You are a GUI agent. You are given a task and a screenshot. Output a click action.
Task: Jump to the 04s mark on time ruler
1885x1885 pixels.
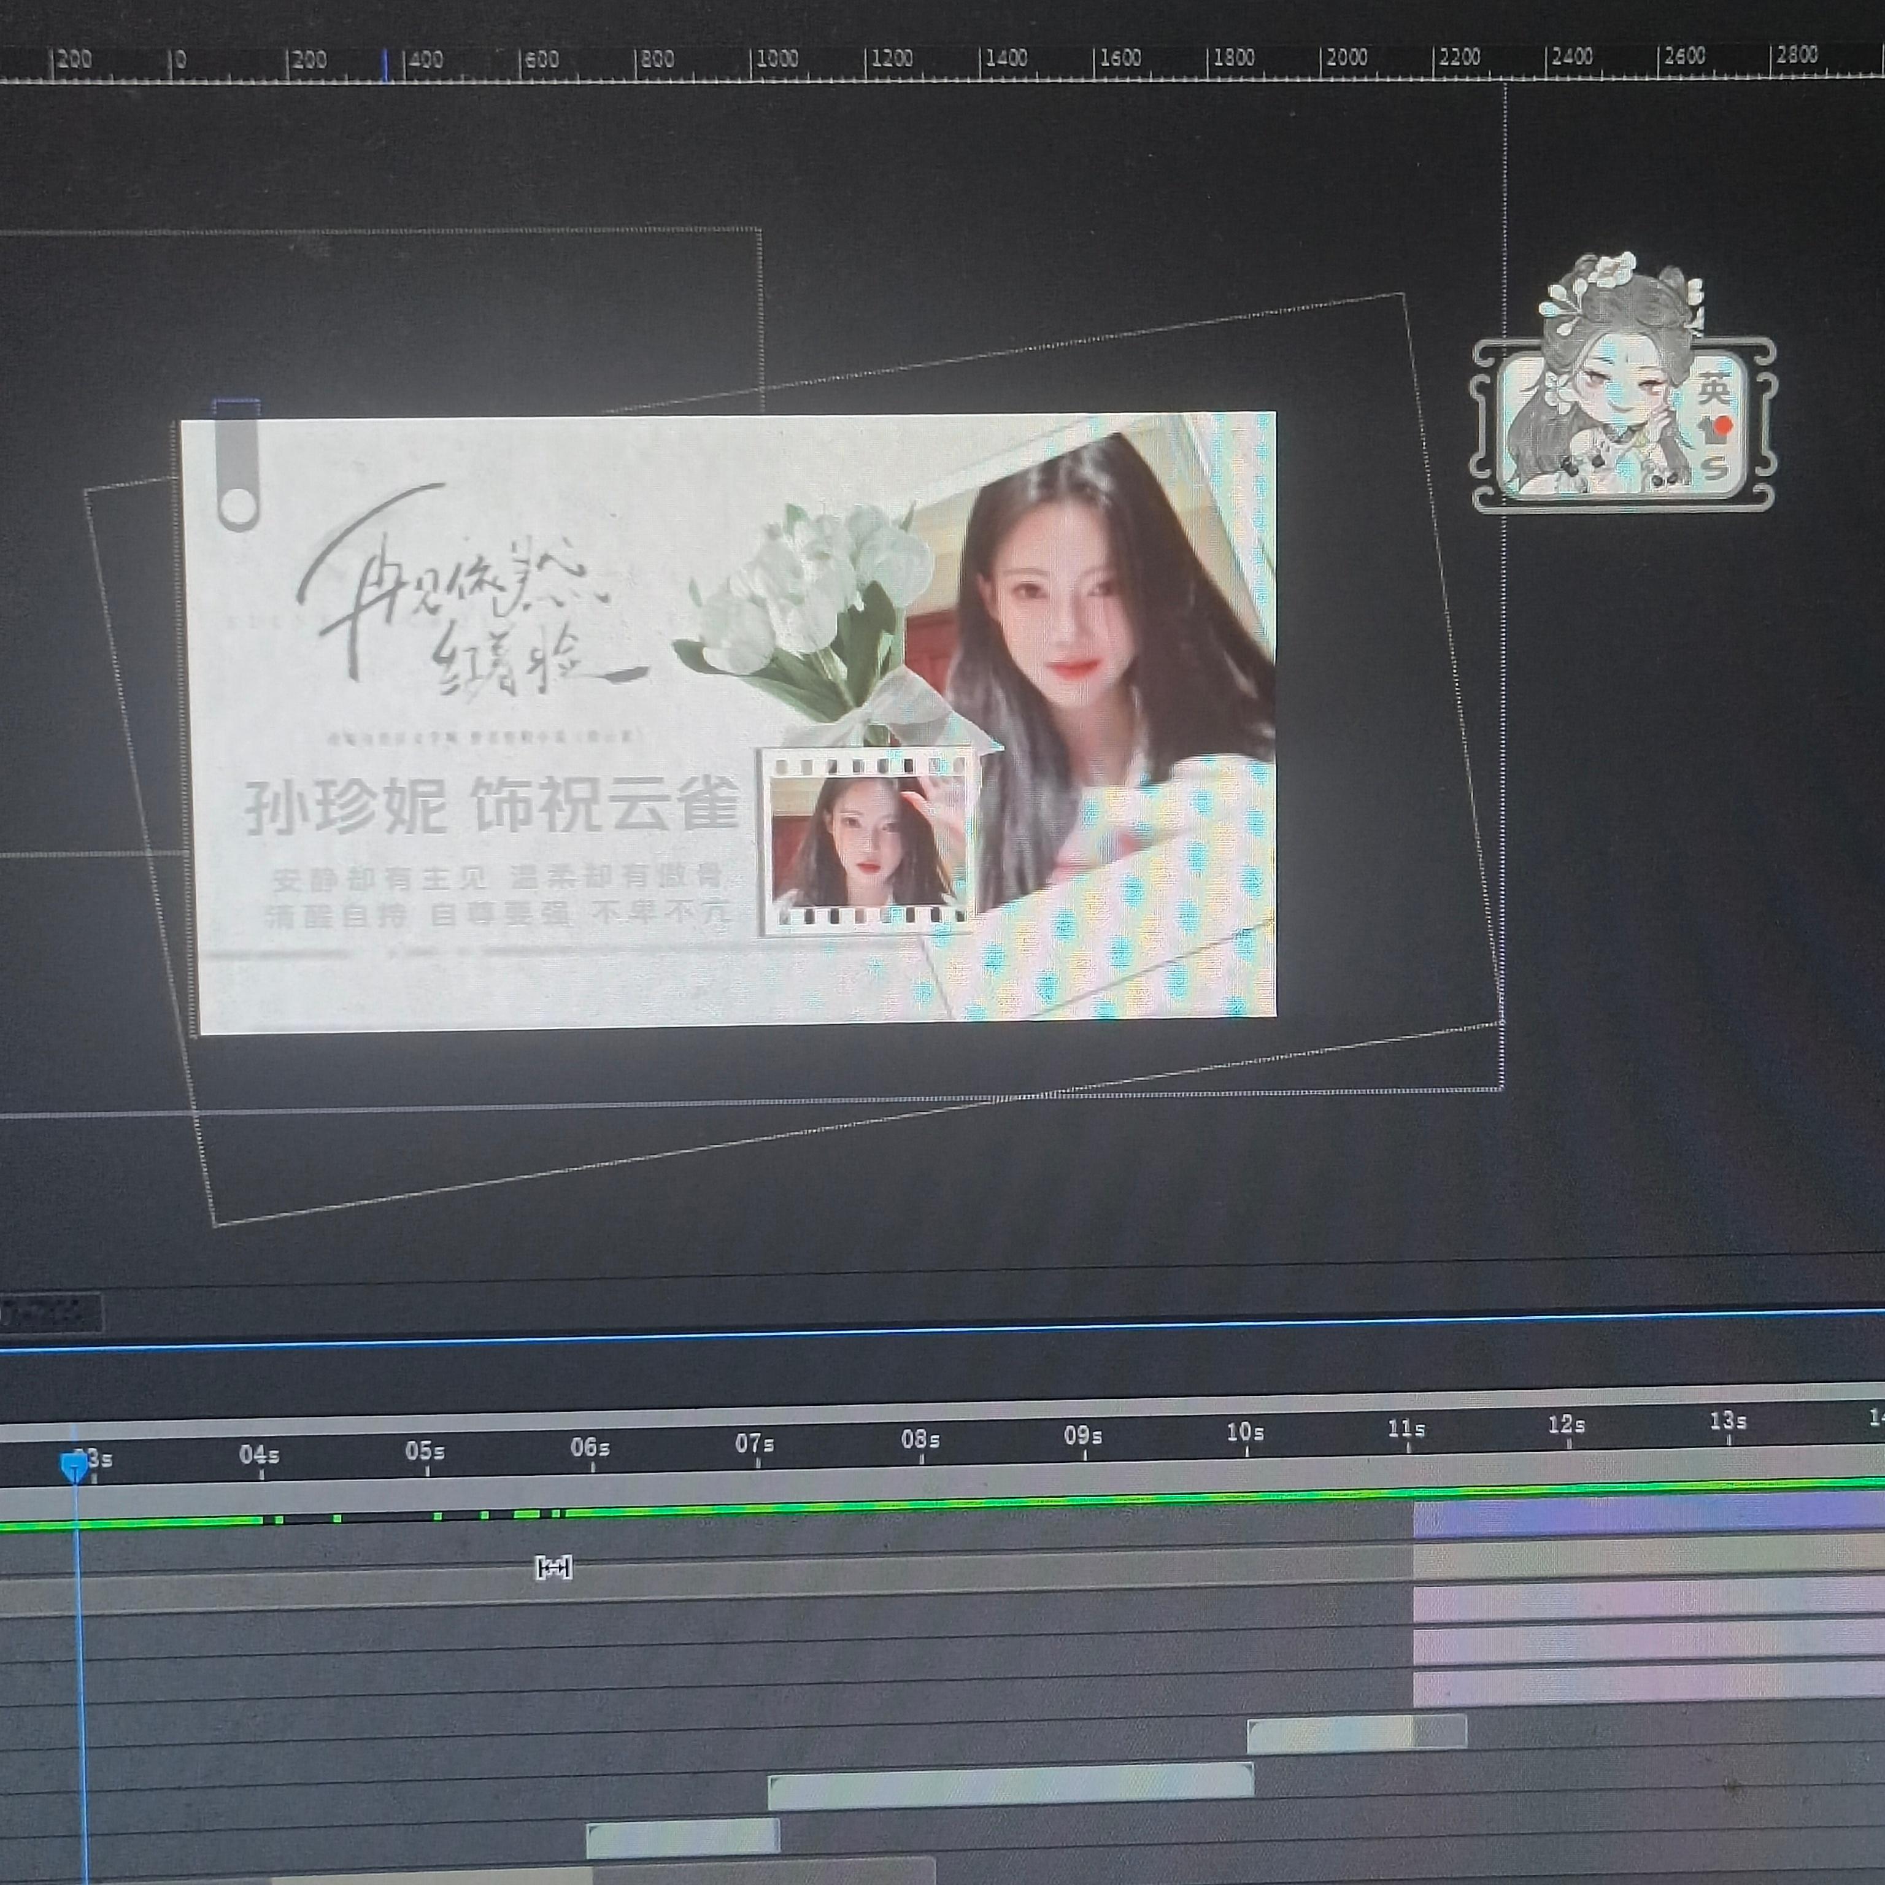pyautogui.click(x=258, y=1455)
